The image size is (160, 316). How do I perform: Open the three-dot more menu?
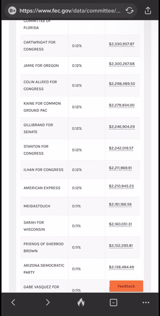click(146, 303)
